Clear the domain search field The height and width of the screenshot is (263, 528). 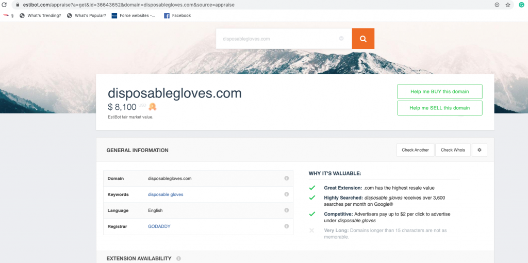341,39
